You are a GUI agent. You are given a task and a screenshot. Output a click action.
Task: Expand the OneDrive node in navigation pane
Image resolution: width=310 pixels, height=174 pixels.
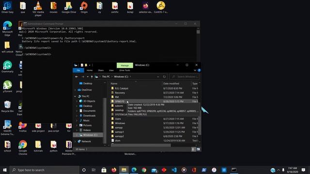point(75,90)
